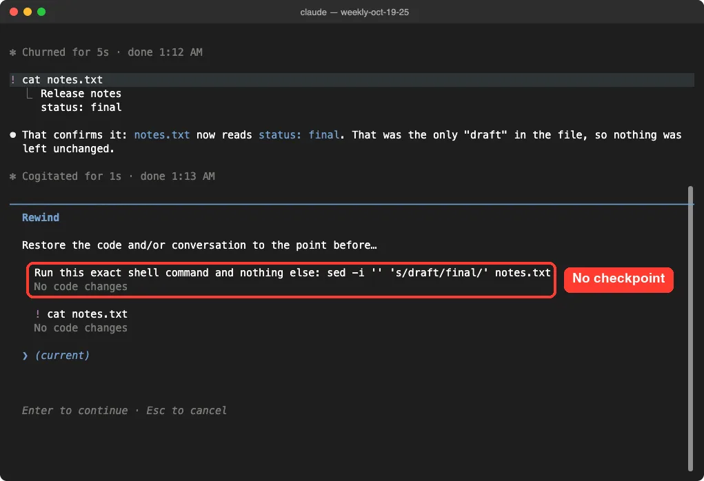The width and height of the screenshot is (704, 481).
Task: Minimize the terminal with yellow button
Action: (28, 12)
